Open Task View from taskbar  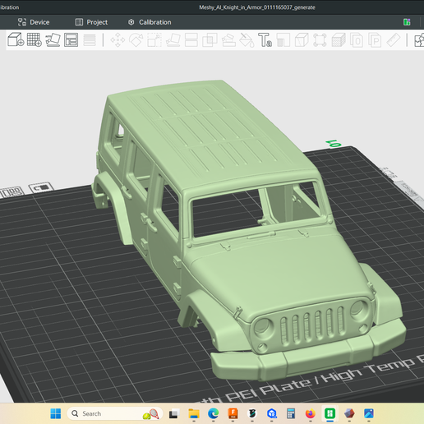coord(173,413)
